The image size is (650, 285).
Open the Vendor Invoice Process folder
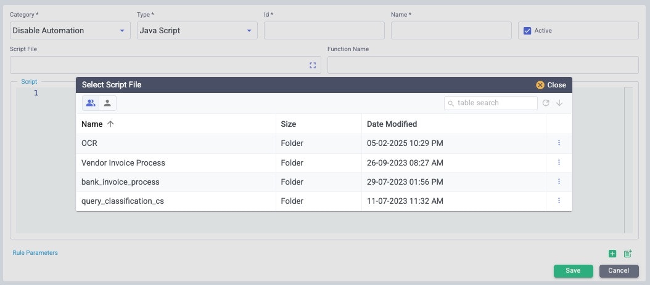tap(123, 163)
